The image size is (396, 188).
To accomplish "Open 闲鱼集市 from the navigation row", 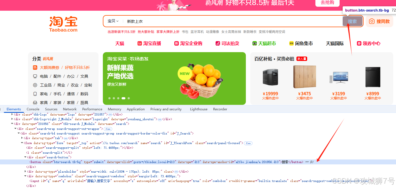I will tap(301, 43).
